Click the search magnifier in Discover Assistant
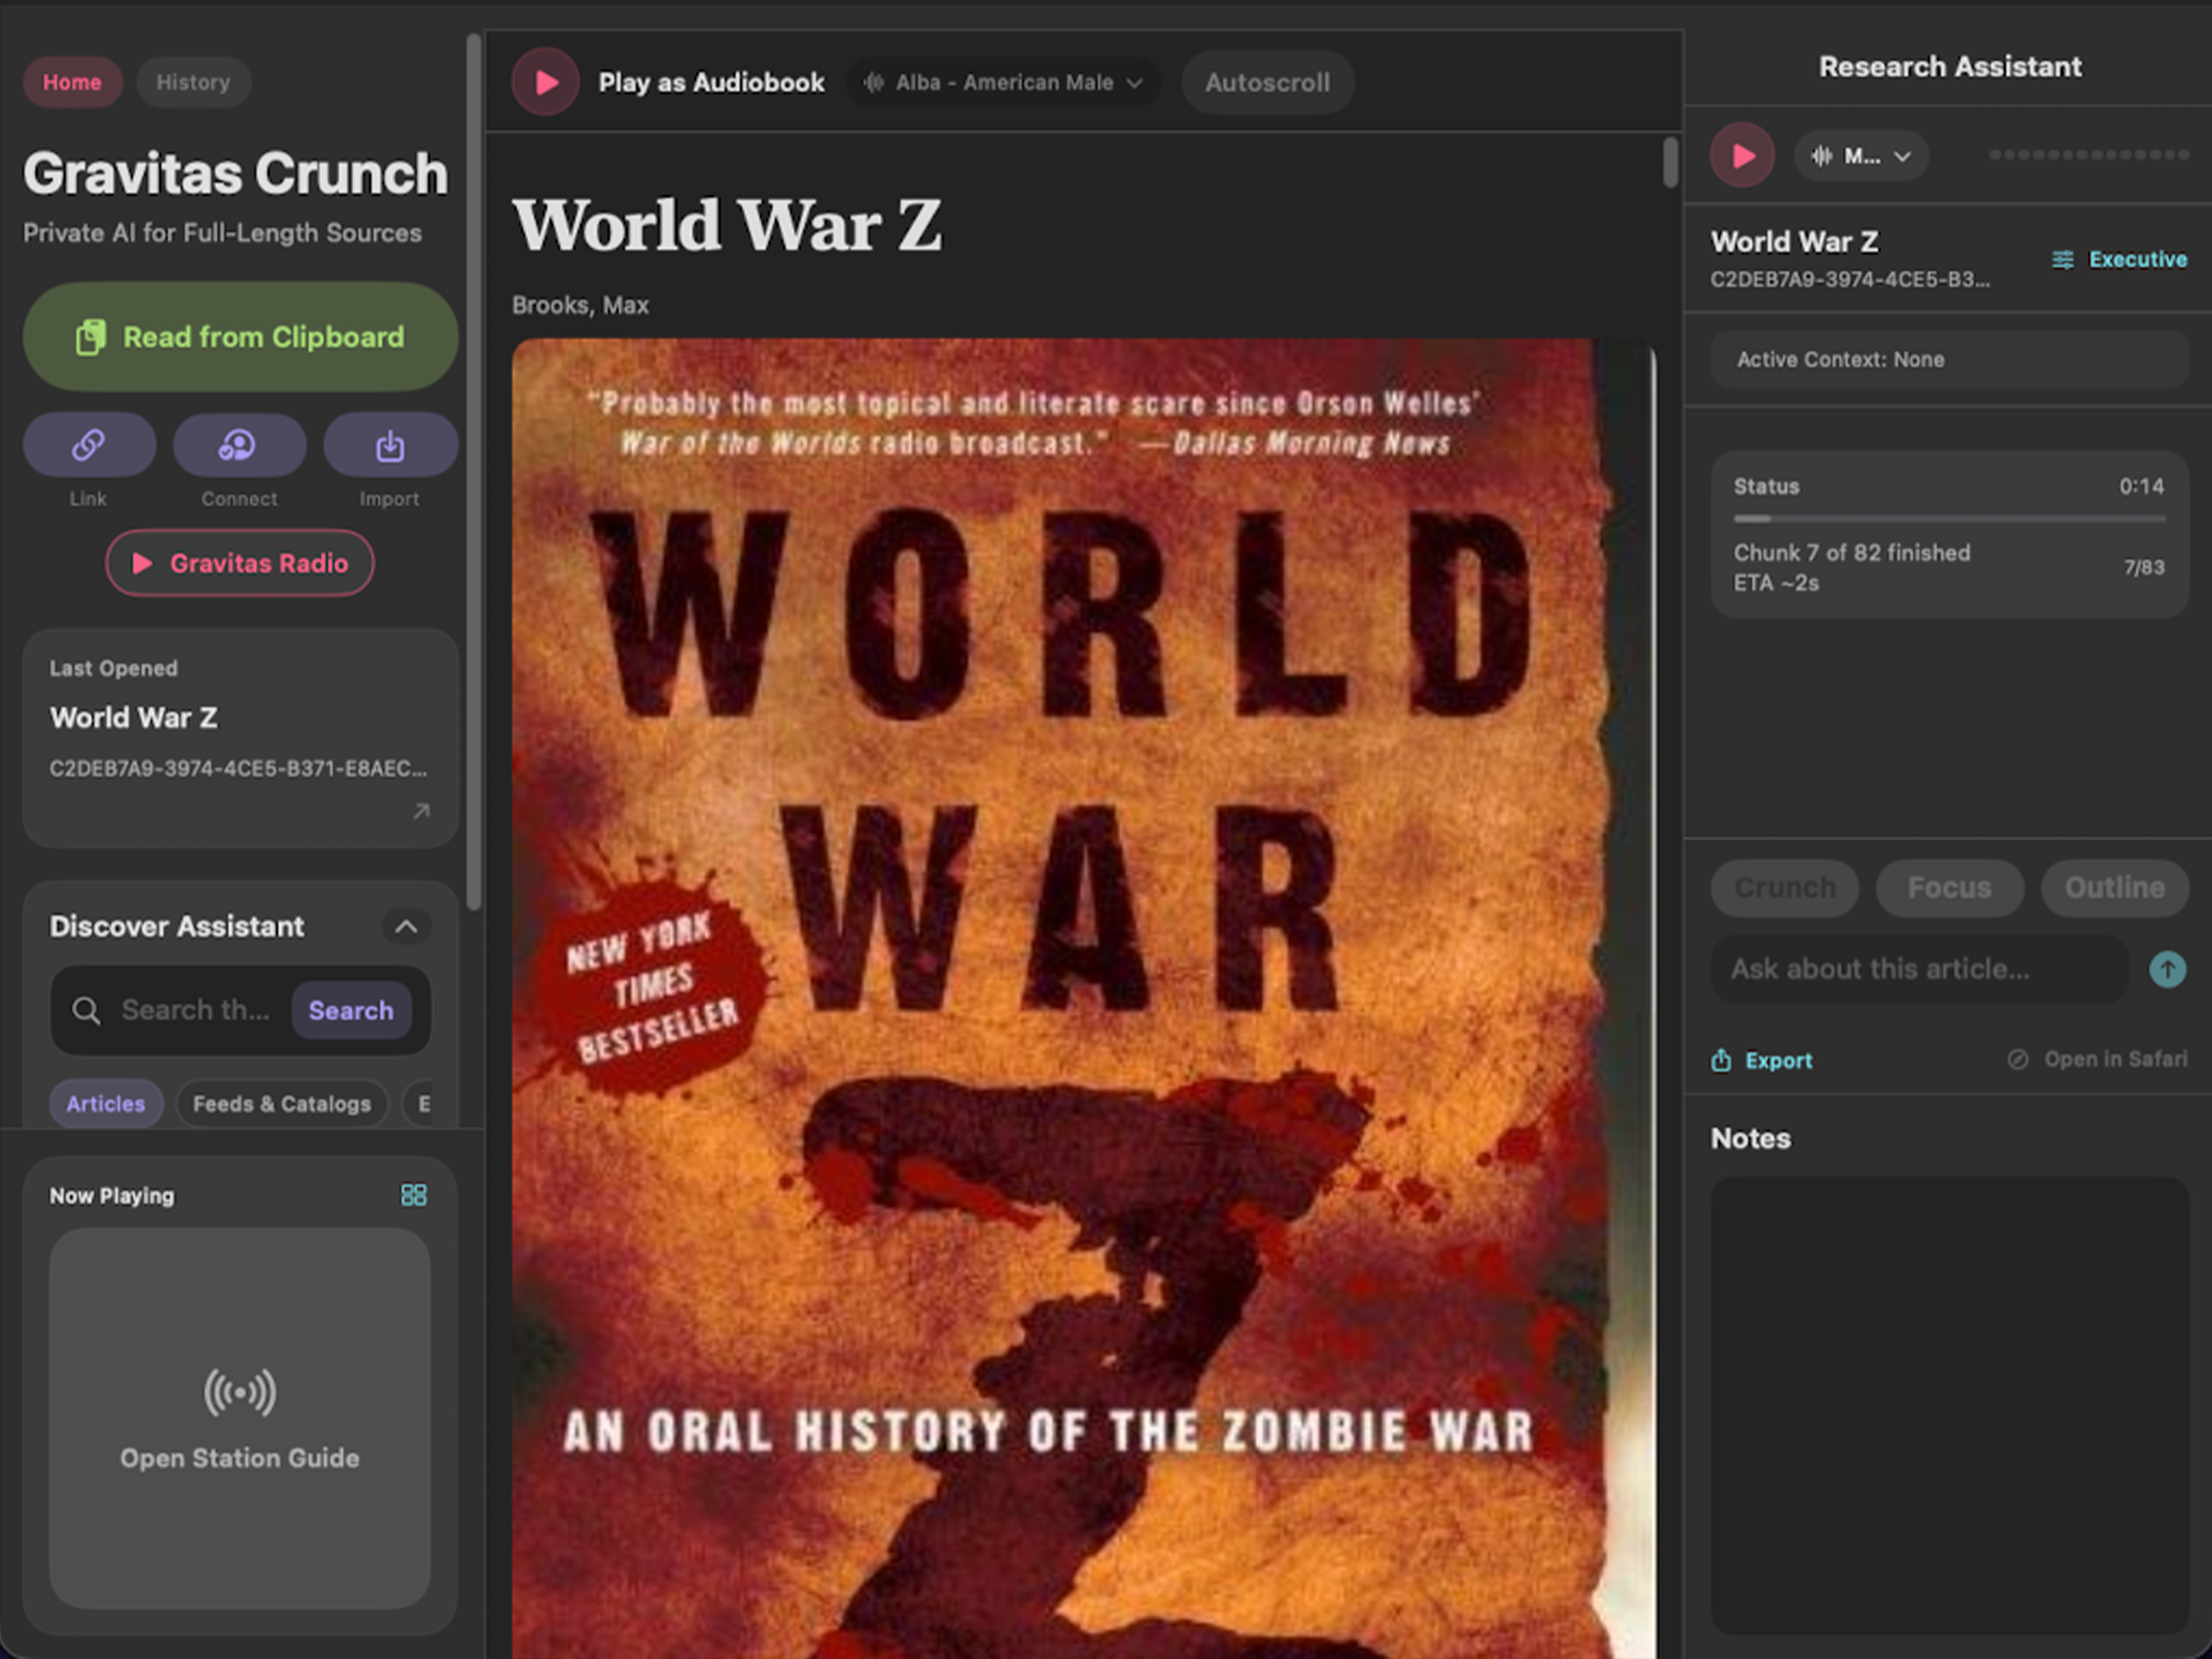The height and width of the screenshot is (1659, 2212). tap(86, 1010)
